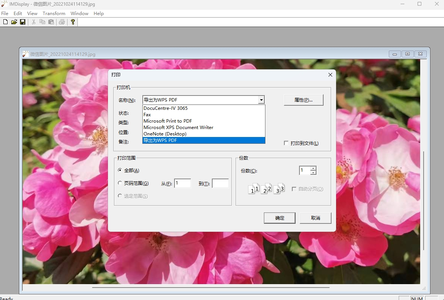This screenshot has height=300, width=444.
Task: Select the 页码范围 radio button
Action: coord(121,183)
